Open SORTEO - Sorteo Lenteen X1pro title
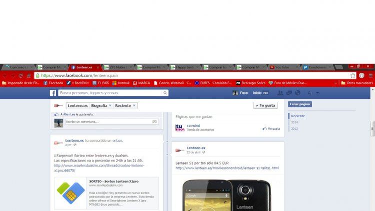The height and width of the screenshot is (211, 375). (x=114, y=182)
